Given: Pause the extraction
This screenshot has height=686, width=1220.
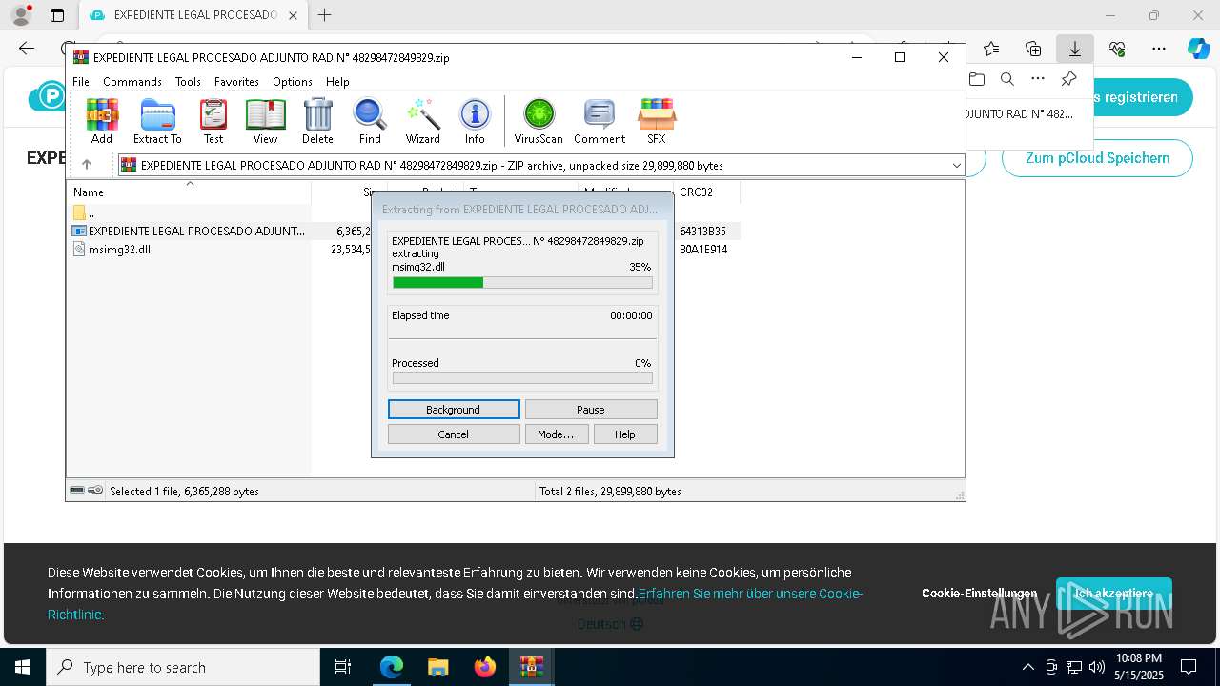Looking at the screenshot, I should (x=591, y=410).
